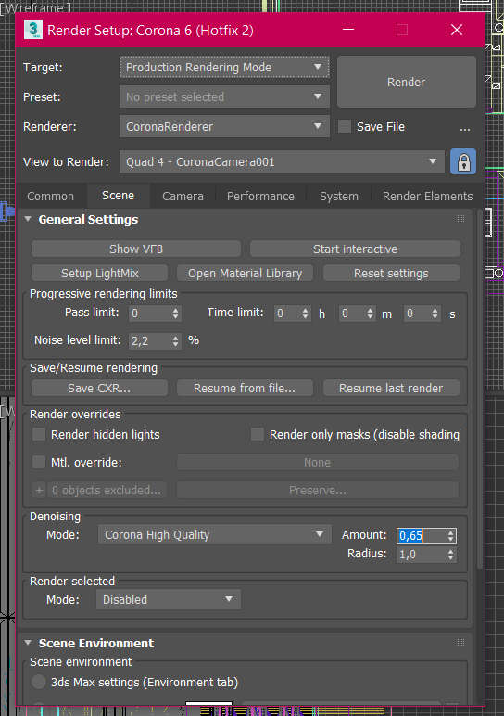Viewport: 504px width, 716px height.
Task: Open the Preset dropdown
Action: tap(224, 96)
